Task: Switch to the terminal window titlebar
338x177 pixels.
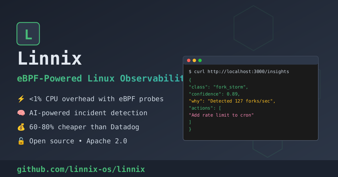Action: click(251, 60)
